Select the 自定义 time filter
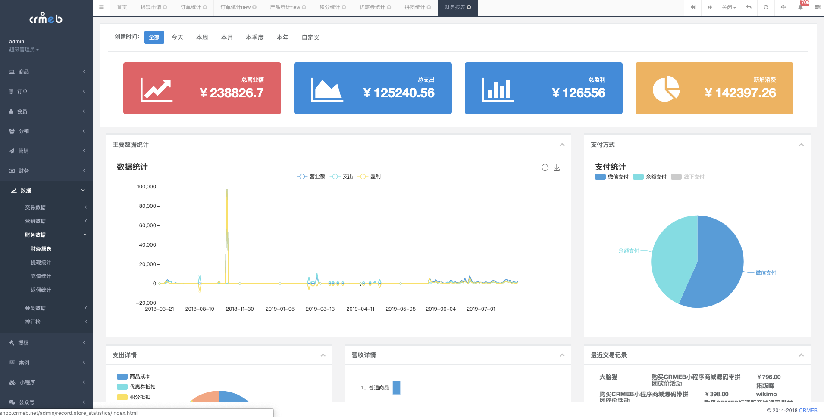The height and width of the screenshot is (417, 824). pyautogui.click(x=310, y=37)
